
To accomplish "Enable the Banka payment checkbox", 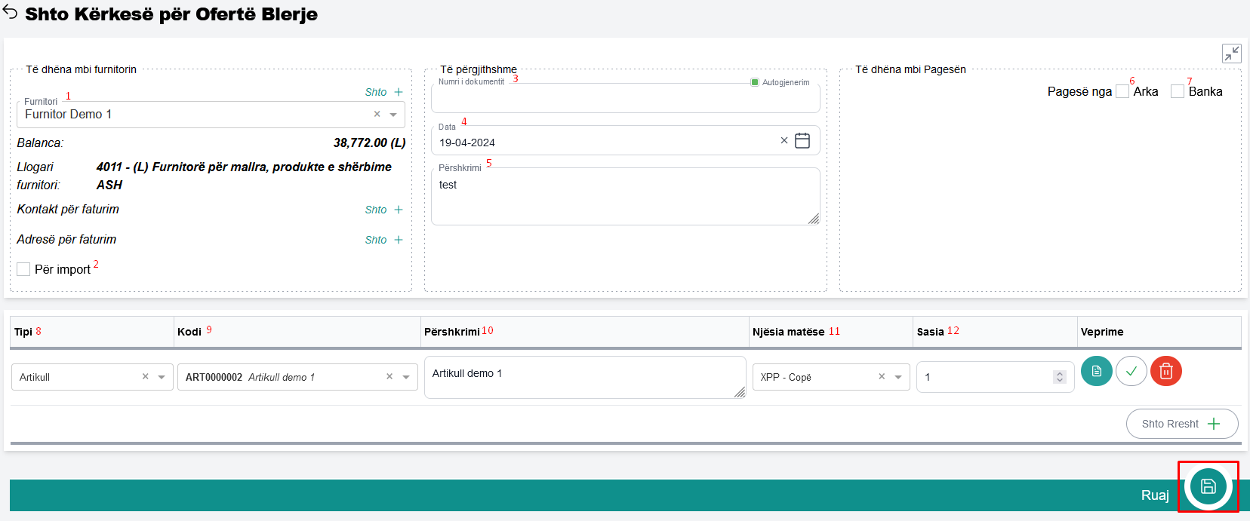I will (1178, 91).
